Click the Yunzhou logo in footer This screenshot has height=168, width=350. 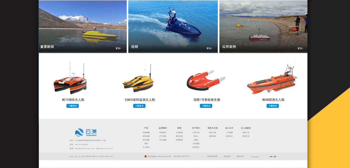86,133
